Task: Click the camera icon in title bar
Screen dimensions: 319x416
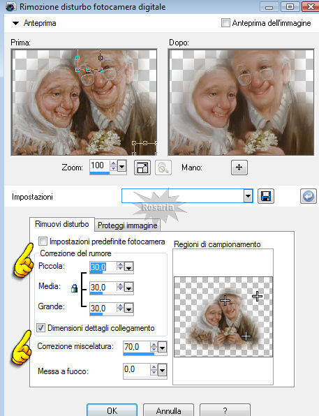Action: click(10, 7)
